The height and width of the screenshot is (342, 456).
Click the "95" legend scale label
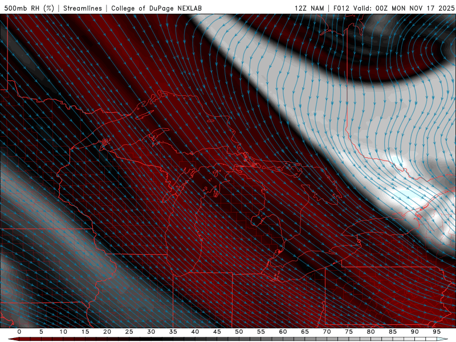(x=437, y=332)
